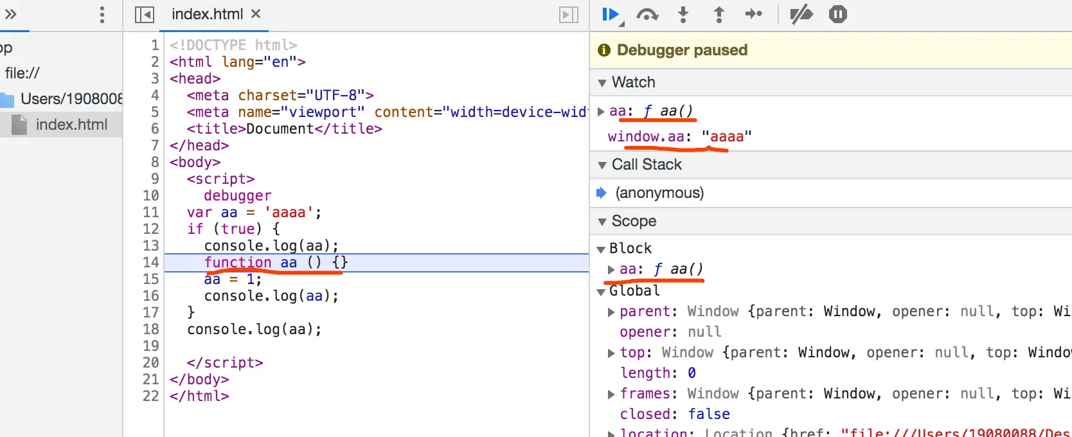Expand the parent Window property

coord(611,312)
